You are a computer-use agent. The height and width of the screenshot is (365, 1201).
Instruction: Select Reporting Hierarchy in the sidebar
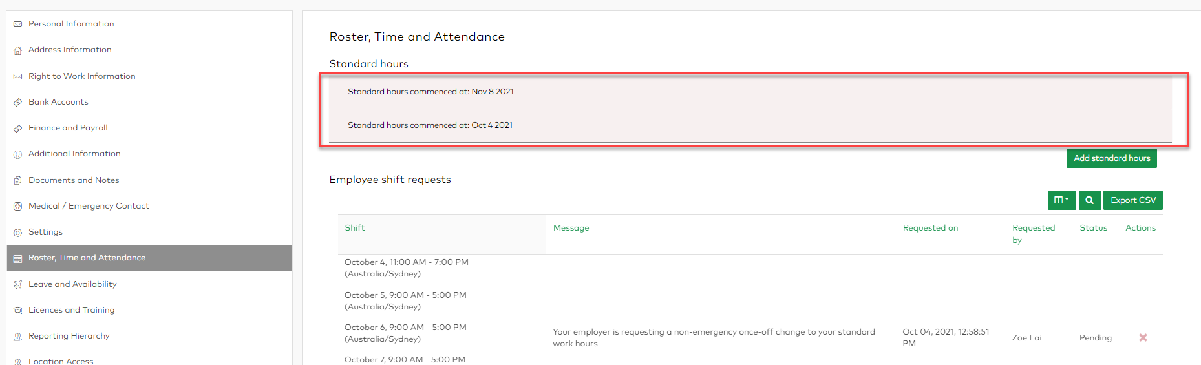[69, 336]
